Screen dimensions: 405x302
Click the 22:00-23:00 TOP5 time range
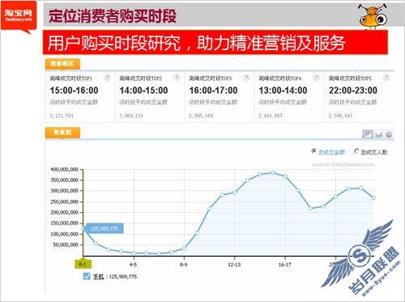point(353,91)
